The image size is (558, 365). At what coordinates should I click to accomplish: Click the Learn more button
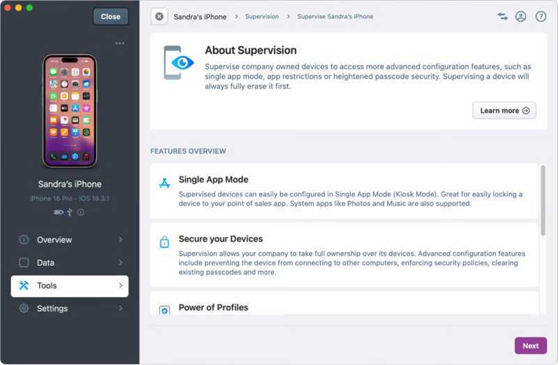point(504,110)
